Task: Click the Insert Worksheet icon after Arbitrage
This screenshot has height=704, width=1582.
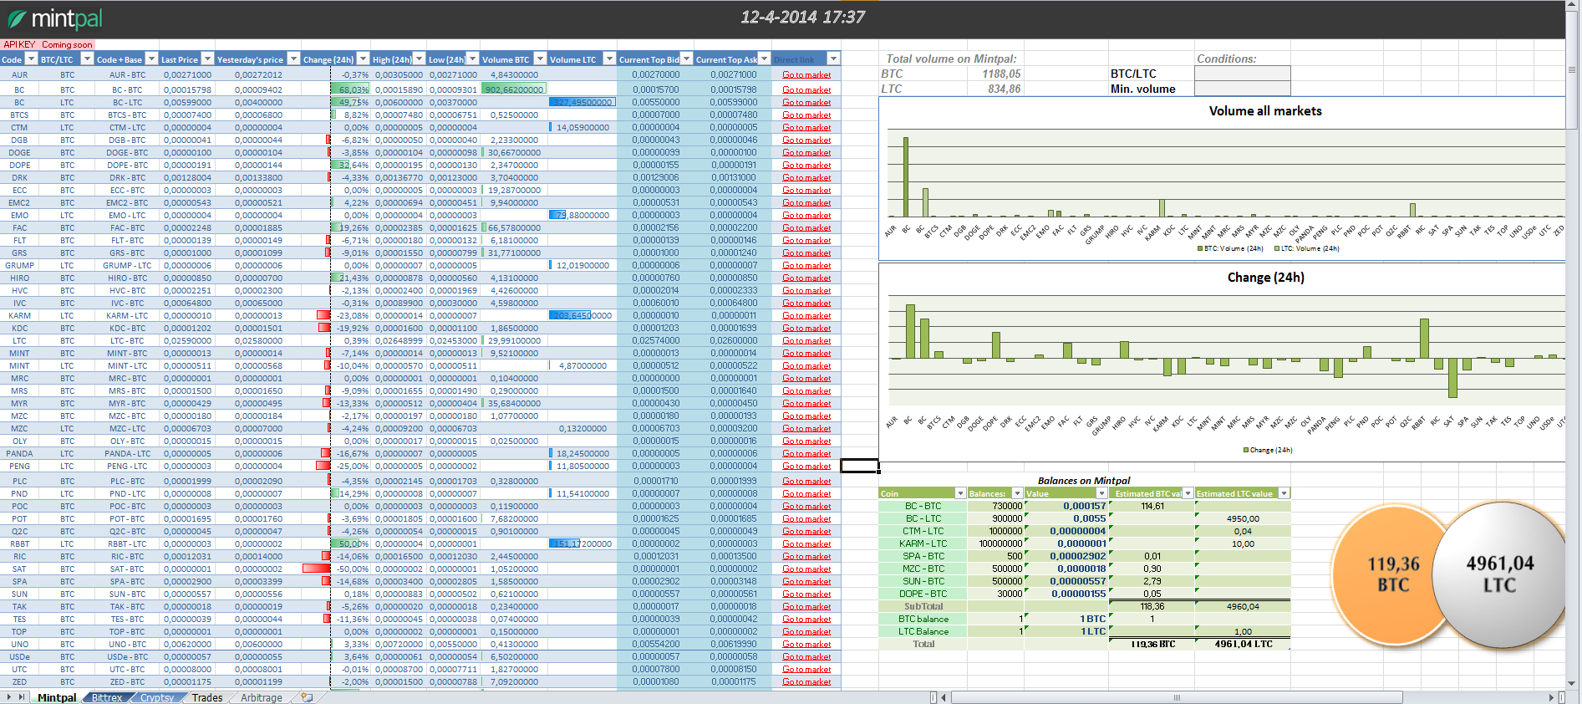Action: [x=307, y=697]
